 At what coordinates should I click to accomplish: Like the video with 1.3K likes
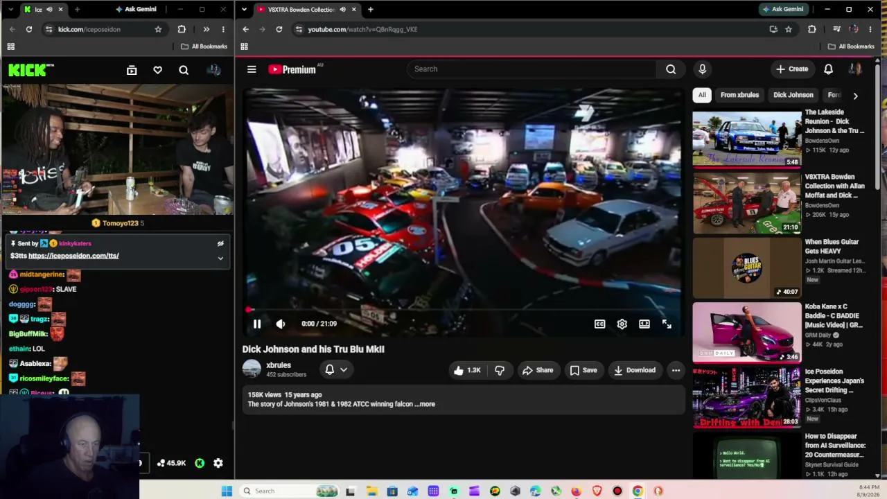pos(467,370)
